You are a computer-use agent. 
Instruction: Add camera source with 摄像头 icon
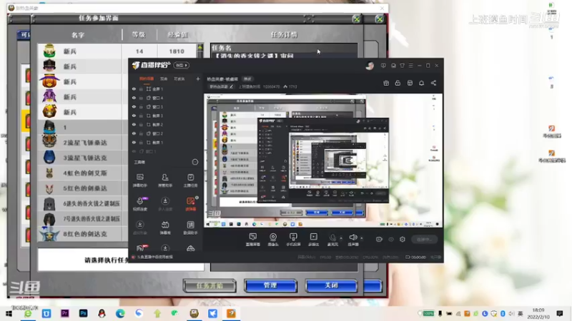pyautogui.click(x=273, y=240)
